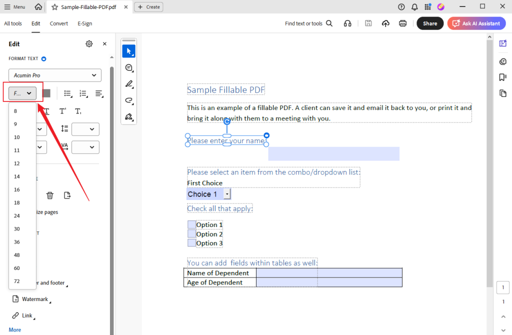Open the text color swatch
Screen dimensions: 512x335
pos(46,93)
